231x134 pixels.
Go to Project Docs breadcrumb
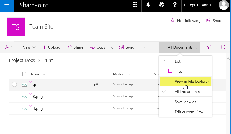tap(22, 60)
